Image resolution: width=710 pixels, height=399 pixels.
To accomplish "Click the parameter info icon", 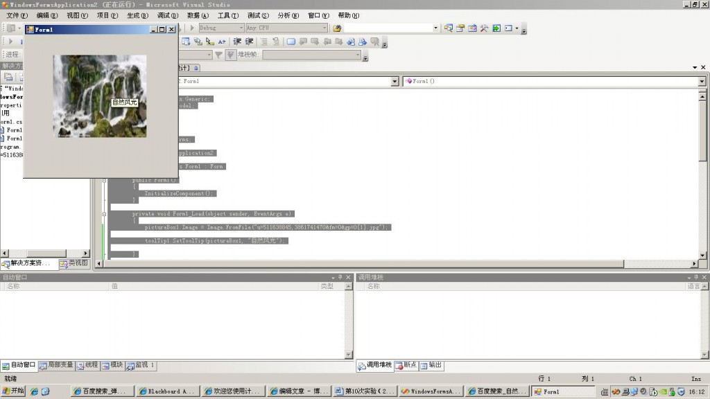I will point(198,42).
